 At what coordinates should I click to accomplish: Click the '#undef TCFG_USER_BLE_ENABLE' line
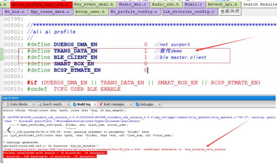click(74, 89)
